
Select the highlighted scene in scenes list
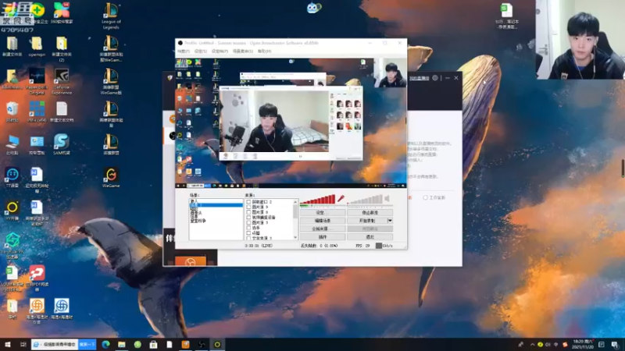pyautogui.click(x=216, y=205)
